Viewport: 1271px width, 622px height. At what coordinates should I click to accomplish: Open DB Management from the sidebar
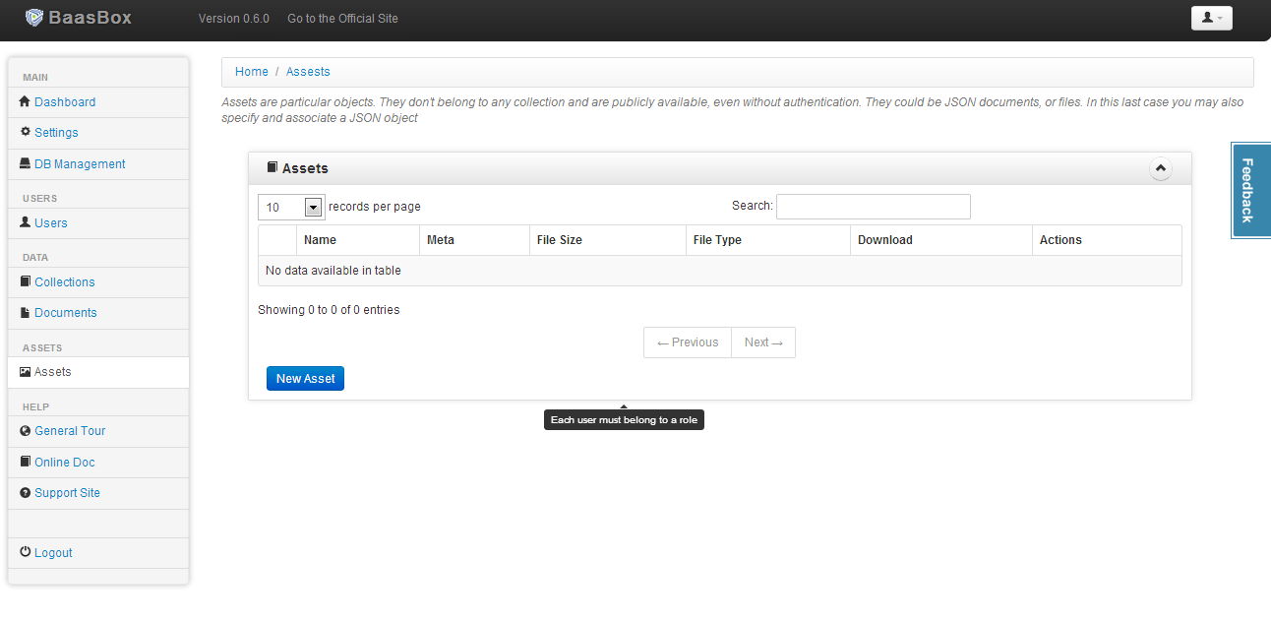coord(80,164)
